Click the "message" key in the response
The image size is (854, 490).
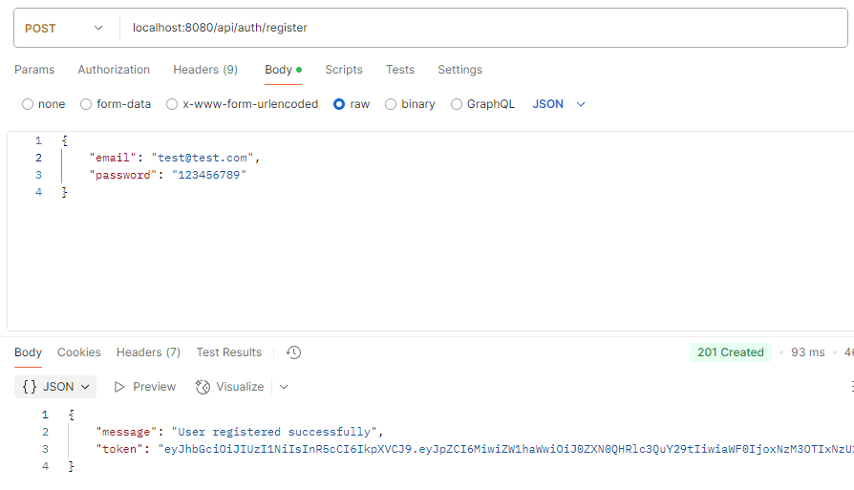126,433
